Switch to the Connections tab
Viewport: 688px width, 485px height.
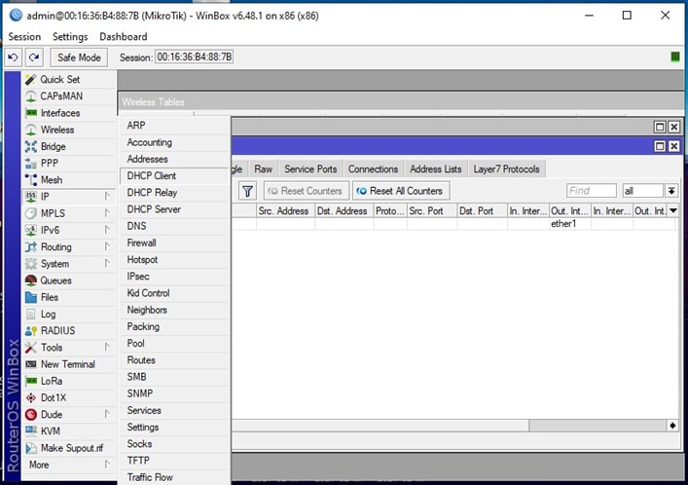point(373,169)
